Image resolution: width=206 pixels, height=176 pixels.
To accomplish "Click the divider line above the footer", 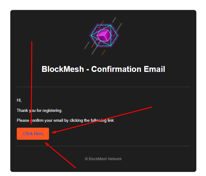I will pyautogui.click(x=103, y=146).
